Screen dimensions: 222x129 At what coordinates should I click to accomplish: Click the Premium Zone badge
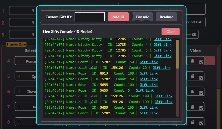16,45
